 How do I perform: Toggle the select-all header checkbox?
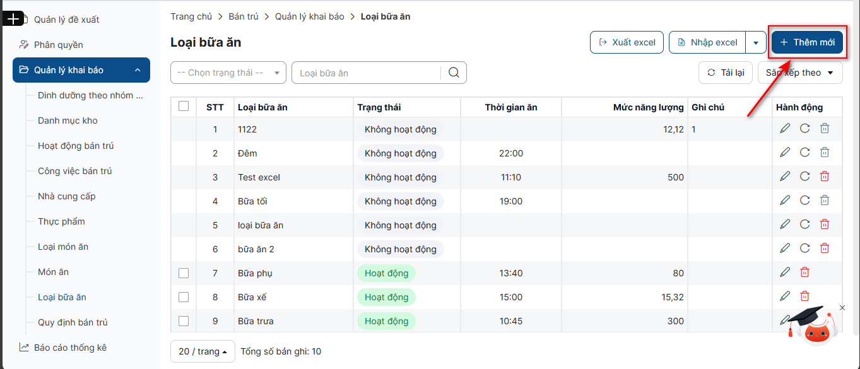184,107
